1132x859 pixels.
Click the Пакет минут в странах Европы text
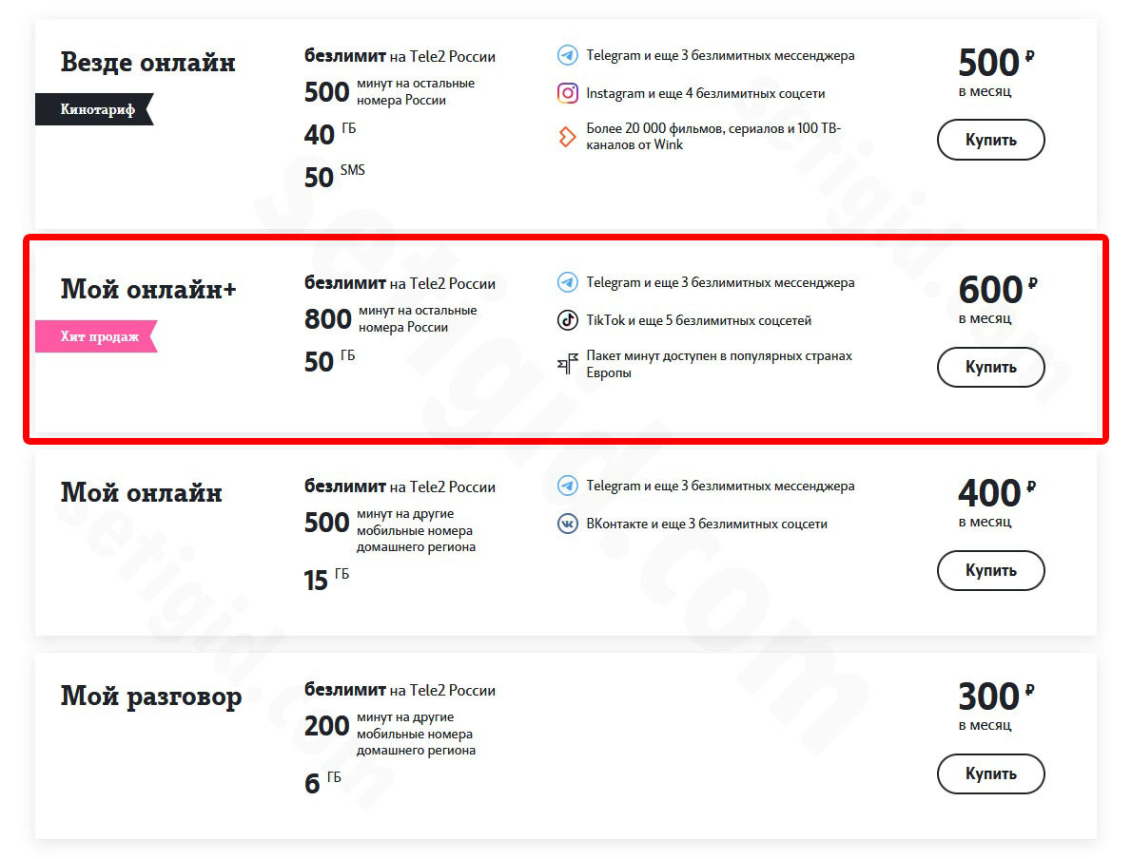pos(719,364)
